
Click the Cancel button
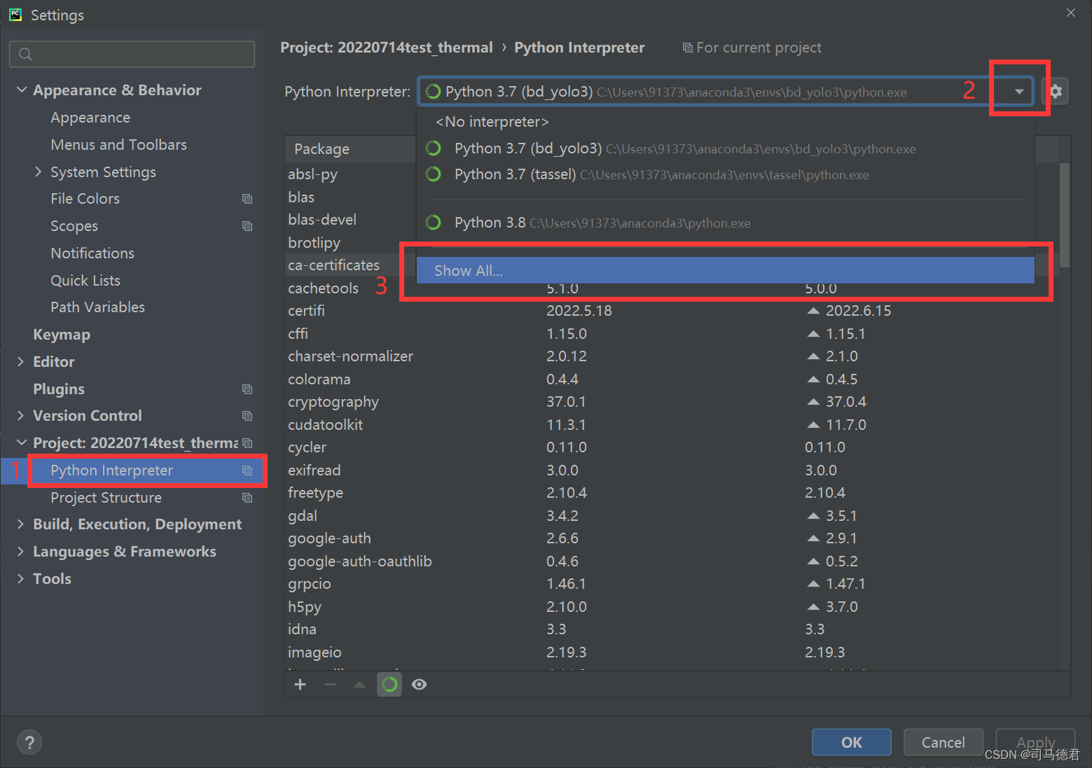click(x=944, y=742)
